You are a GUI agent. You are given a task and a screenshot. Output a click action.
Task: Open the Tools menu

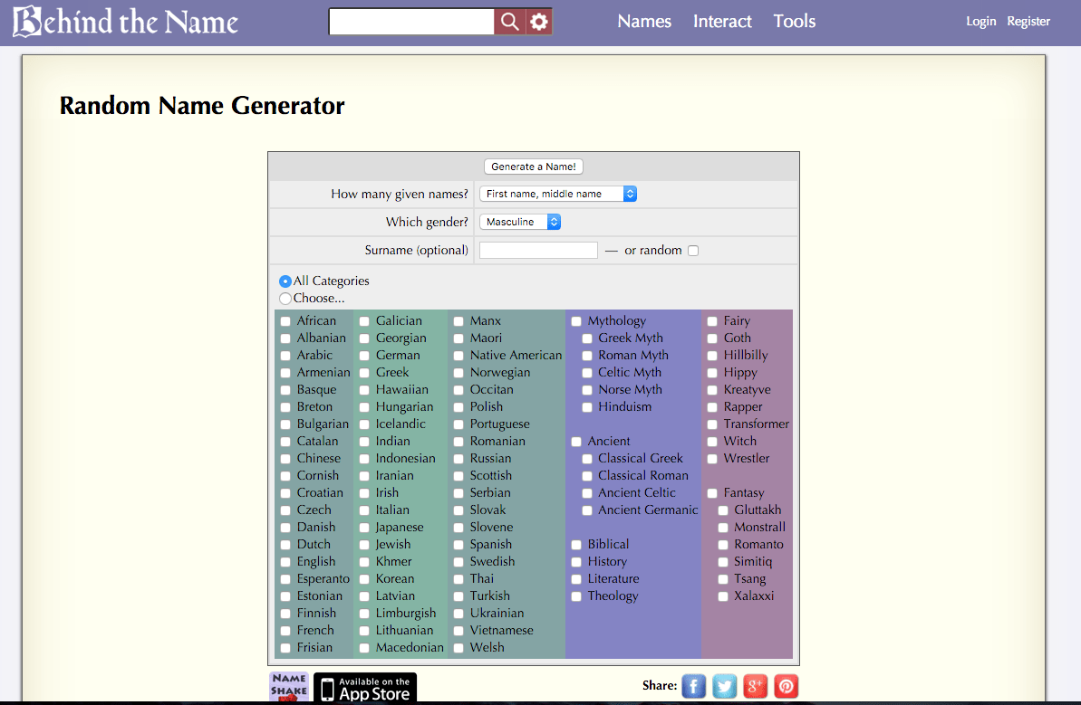[794, 22]
